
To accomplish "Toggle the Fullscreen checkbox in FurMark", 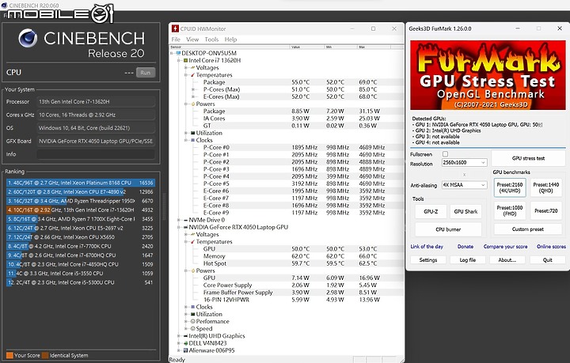I will [445, 154].
